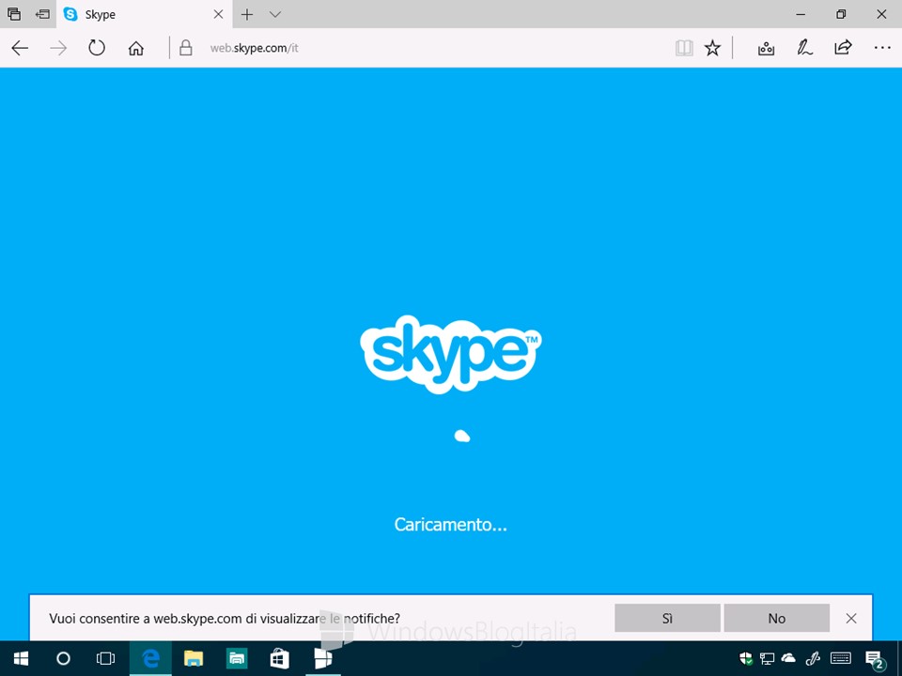The height and width of the screenshot is (676, 902).
Task: Allow notifications with the Sì button
Action: [667, 618]
